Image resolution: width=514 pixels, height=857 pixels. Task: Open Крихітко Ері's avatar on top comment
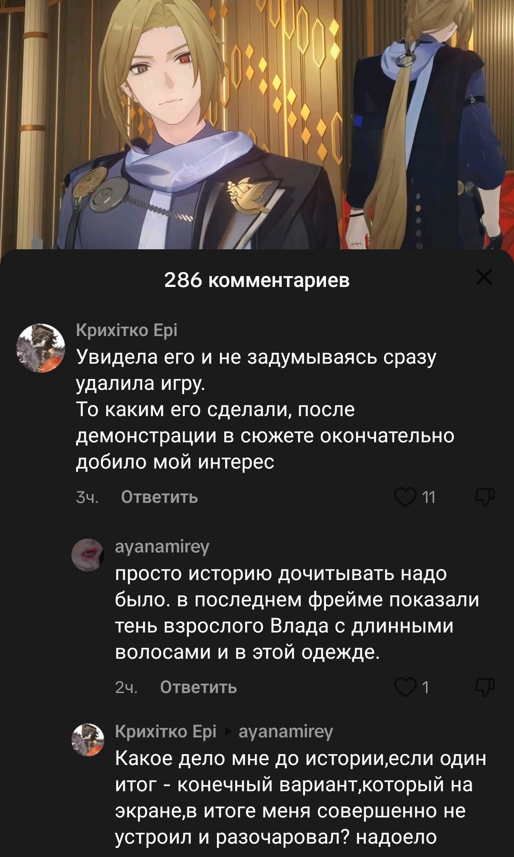tap(41, 348)
